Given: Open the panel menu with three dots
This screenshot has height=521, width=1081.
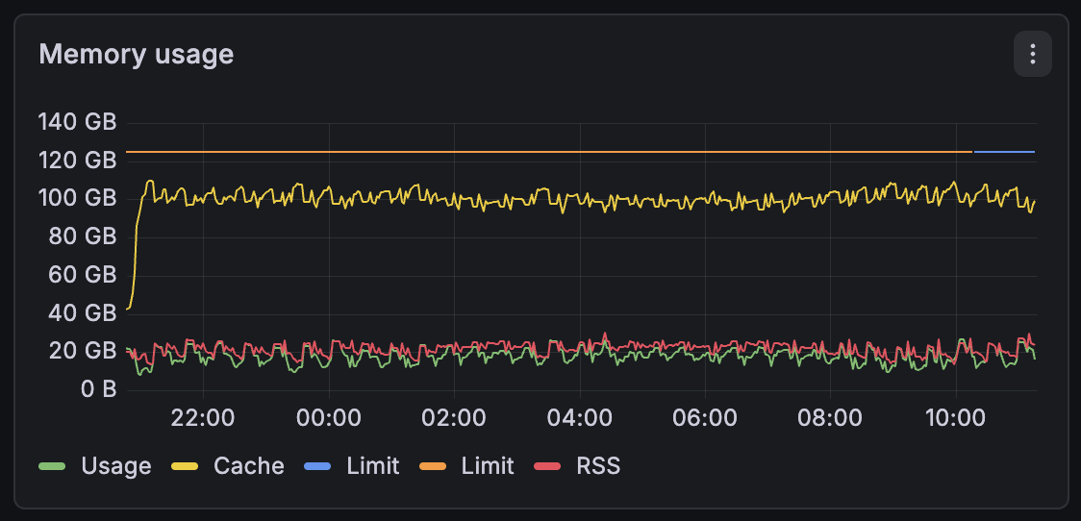Looking at the screenshot, I should pos(1032,54).
